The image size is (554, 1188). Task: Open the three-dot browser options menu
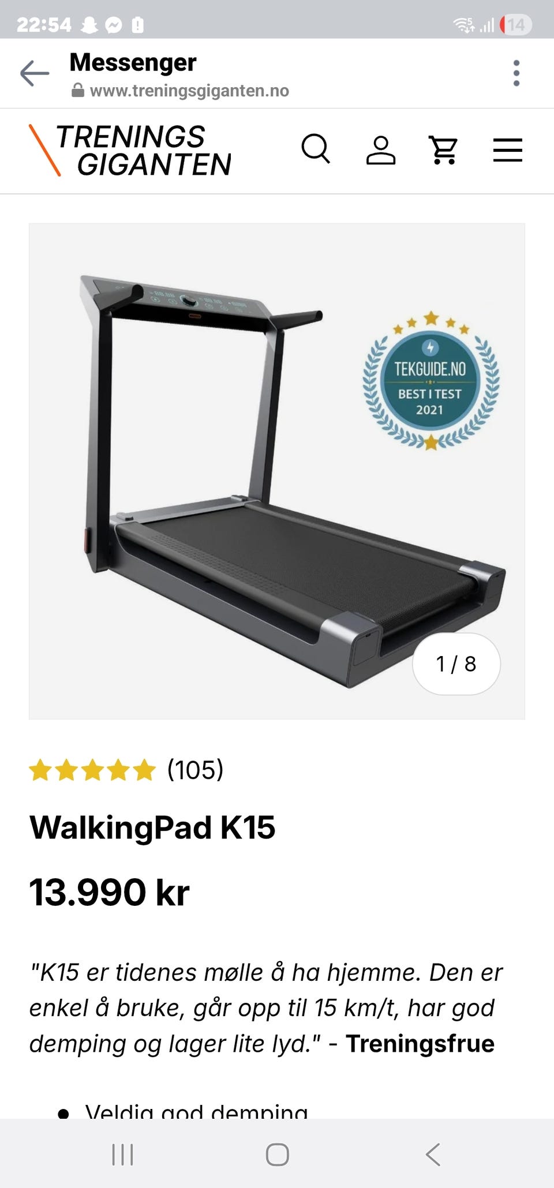(x=516, y=73)
